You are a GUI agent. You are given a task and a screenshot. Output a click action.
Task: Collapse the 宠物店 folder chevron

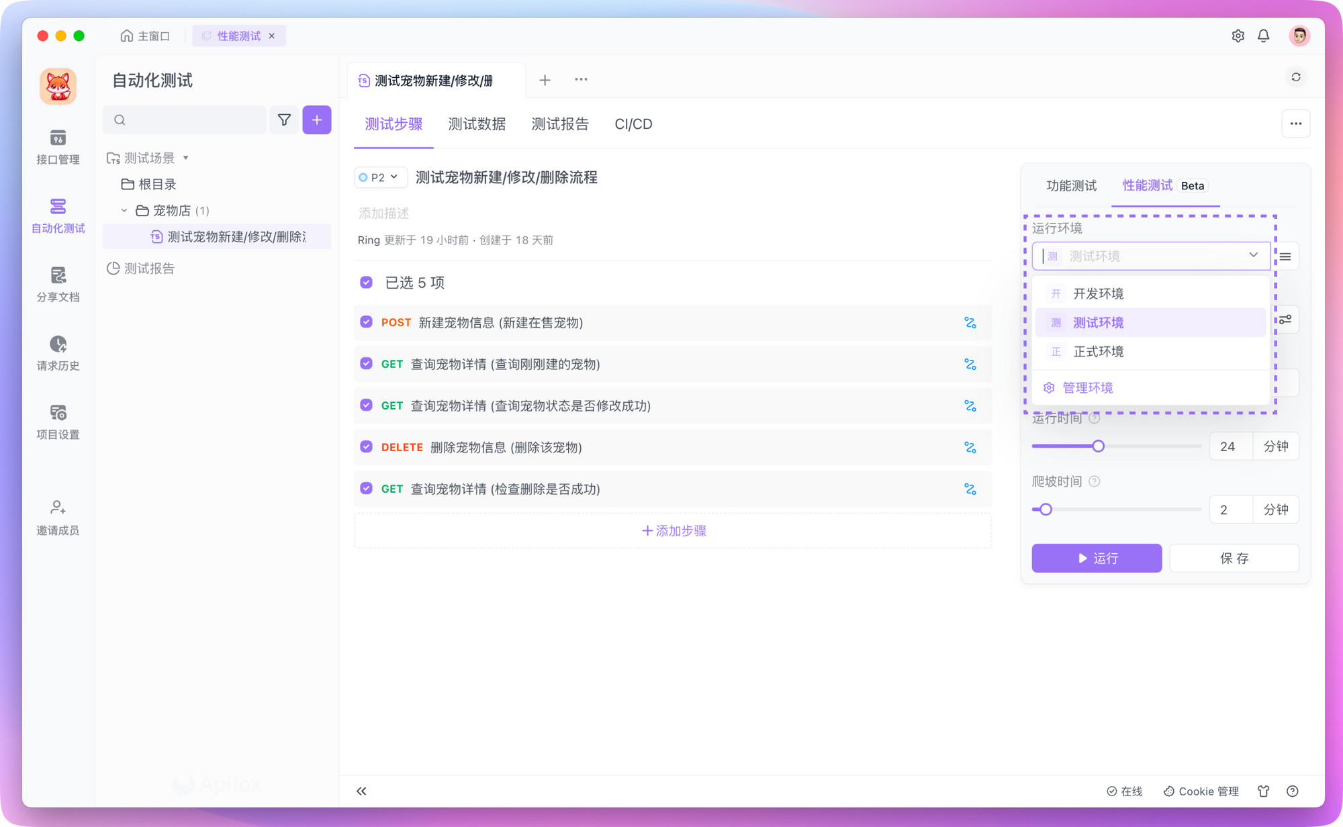[124, 211]
